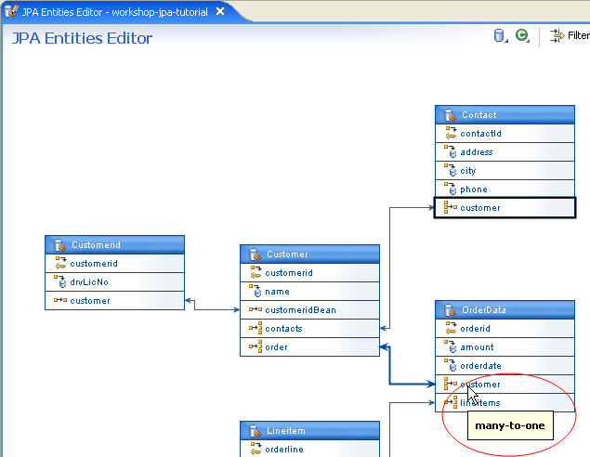Viewport: 590px width, 457px height.
Task: Click the Customer entity icon
Action: pos(255,255)
